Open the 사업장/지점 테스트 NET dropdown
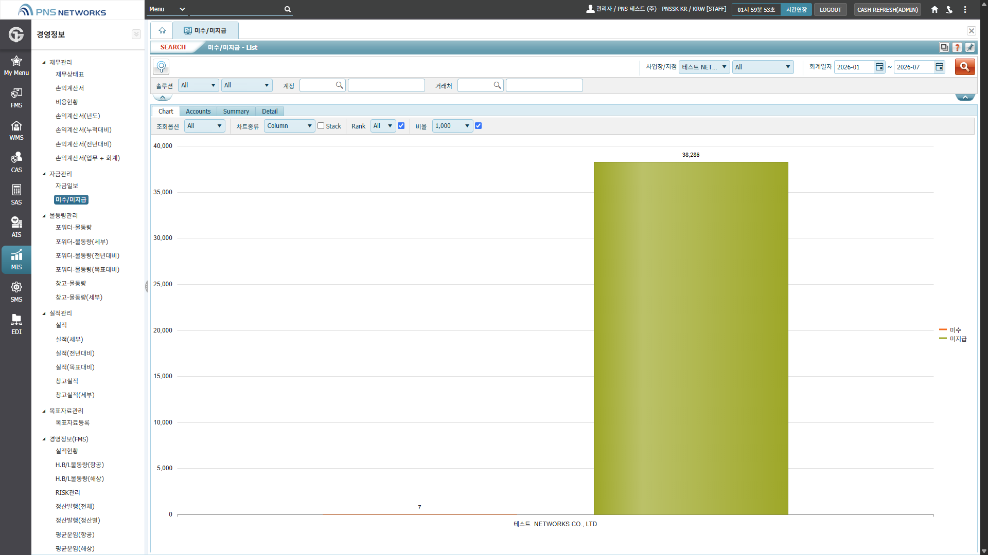 pos(704,67)
